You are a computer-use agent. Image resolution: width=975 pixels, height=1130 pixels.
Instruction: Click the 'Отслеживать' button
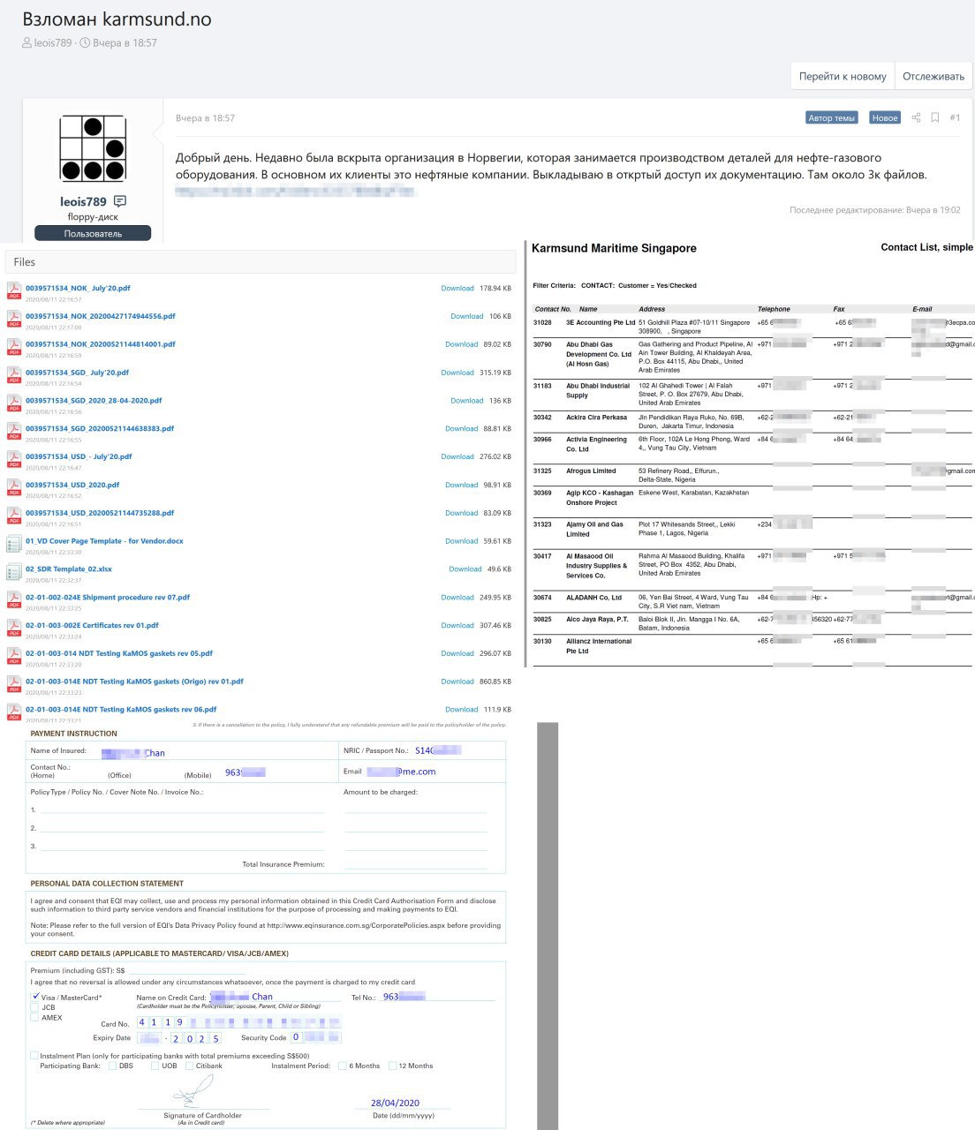click(933, 76)
